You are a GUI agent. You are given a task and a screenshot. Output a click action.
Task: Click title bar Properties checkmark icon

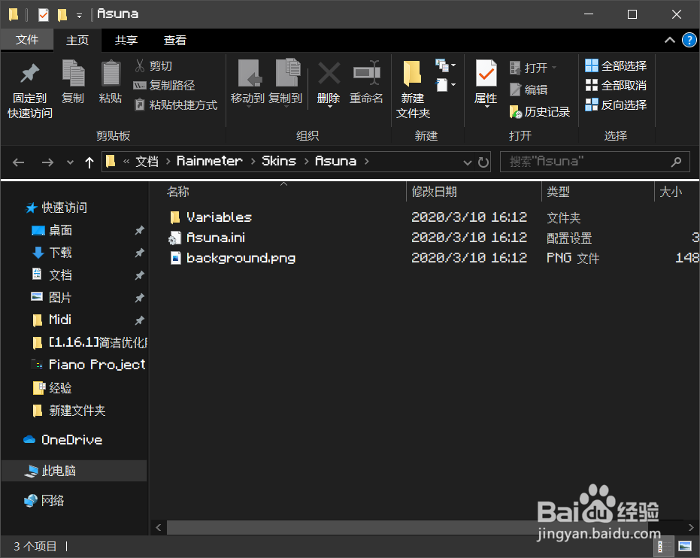click(x=44, y=15)
